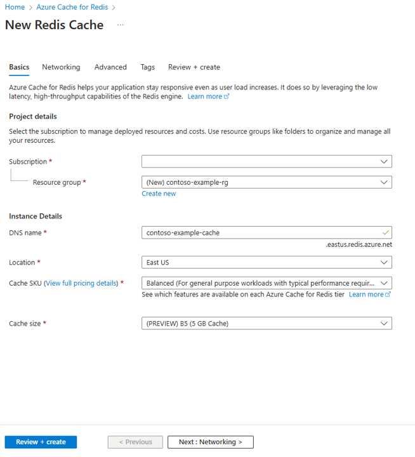Screen dimensions: 415x457
Task: Navigate to Home breadcrumb
Action: [x=15, y=8]
